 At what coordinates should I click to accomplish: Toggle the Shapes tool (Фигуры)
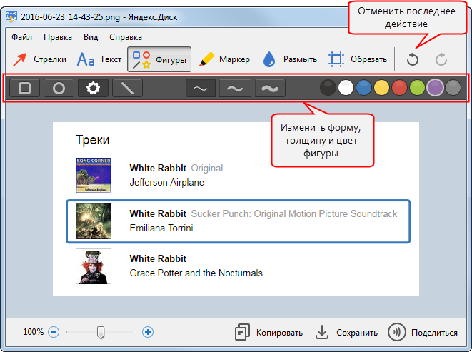[x=159, y=59]
